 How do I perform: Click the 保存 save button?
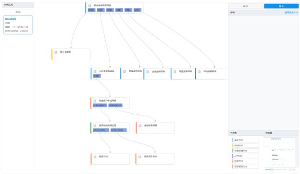pyautogui.click(x=245, y=6)
